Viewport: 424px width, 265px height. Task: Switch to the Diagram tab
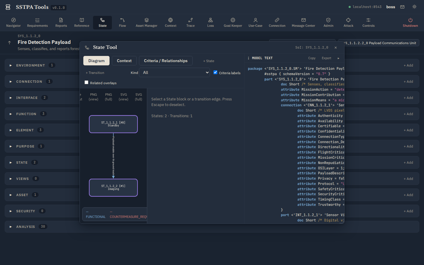(x=96, y=61)
